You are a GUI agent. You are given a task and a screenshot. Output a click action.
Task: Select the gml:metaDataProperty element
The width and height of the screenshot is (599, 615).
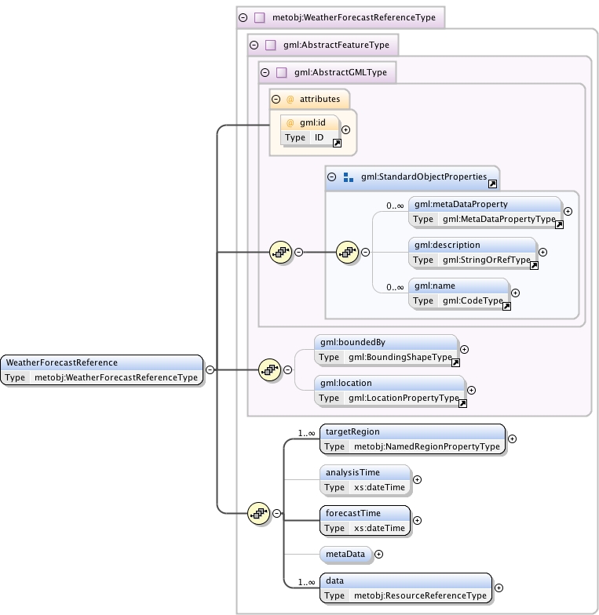(x=485, y=212)
